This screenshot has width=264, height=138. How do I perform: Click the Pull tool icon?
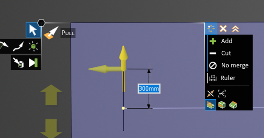[x=51, y=33]
